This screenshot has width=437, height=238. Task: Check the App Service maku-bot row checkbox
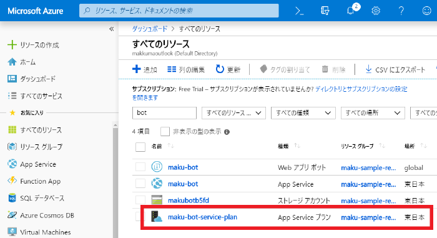click(x=140, y=184)
